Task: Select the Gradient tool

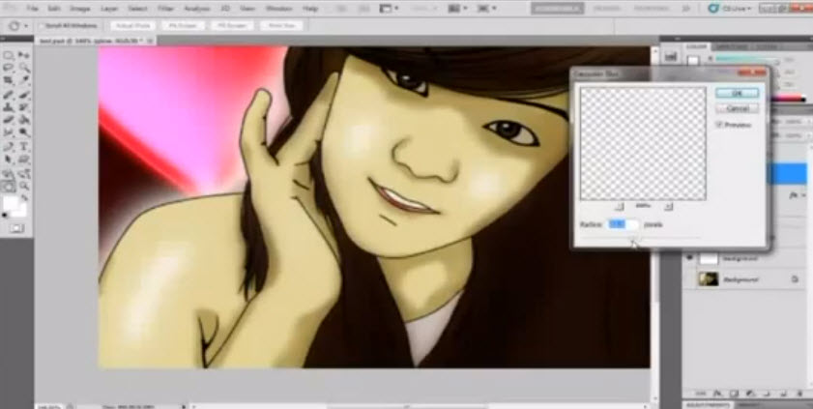Action: pos(24,120)
